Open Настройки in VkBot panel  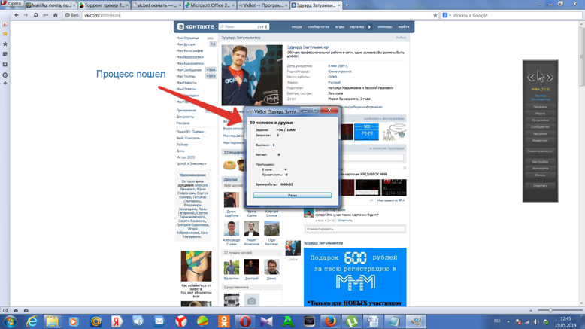[x=540, y=162]
